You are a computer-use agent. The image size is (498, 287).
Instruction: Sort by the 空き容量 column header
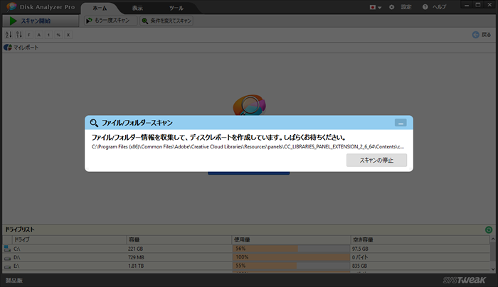click(420, 239)
